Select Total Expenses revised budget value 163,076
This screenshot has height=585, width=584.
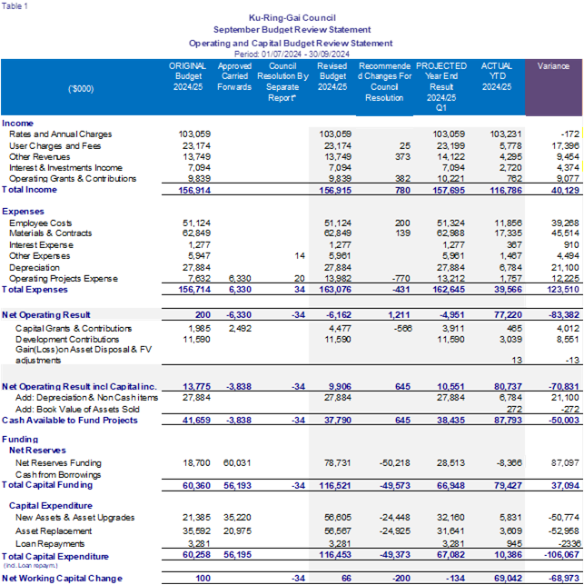335,290
